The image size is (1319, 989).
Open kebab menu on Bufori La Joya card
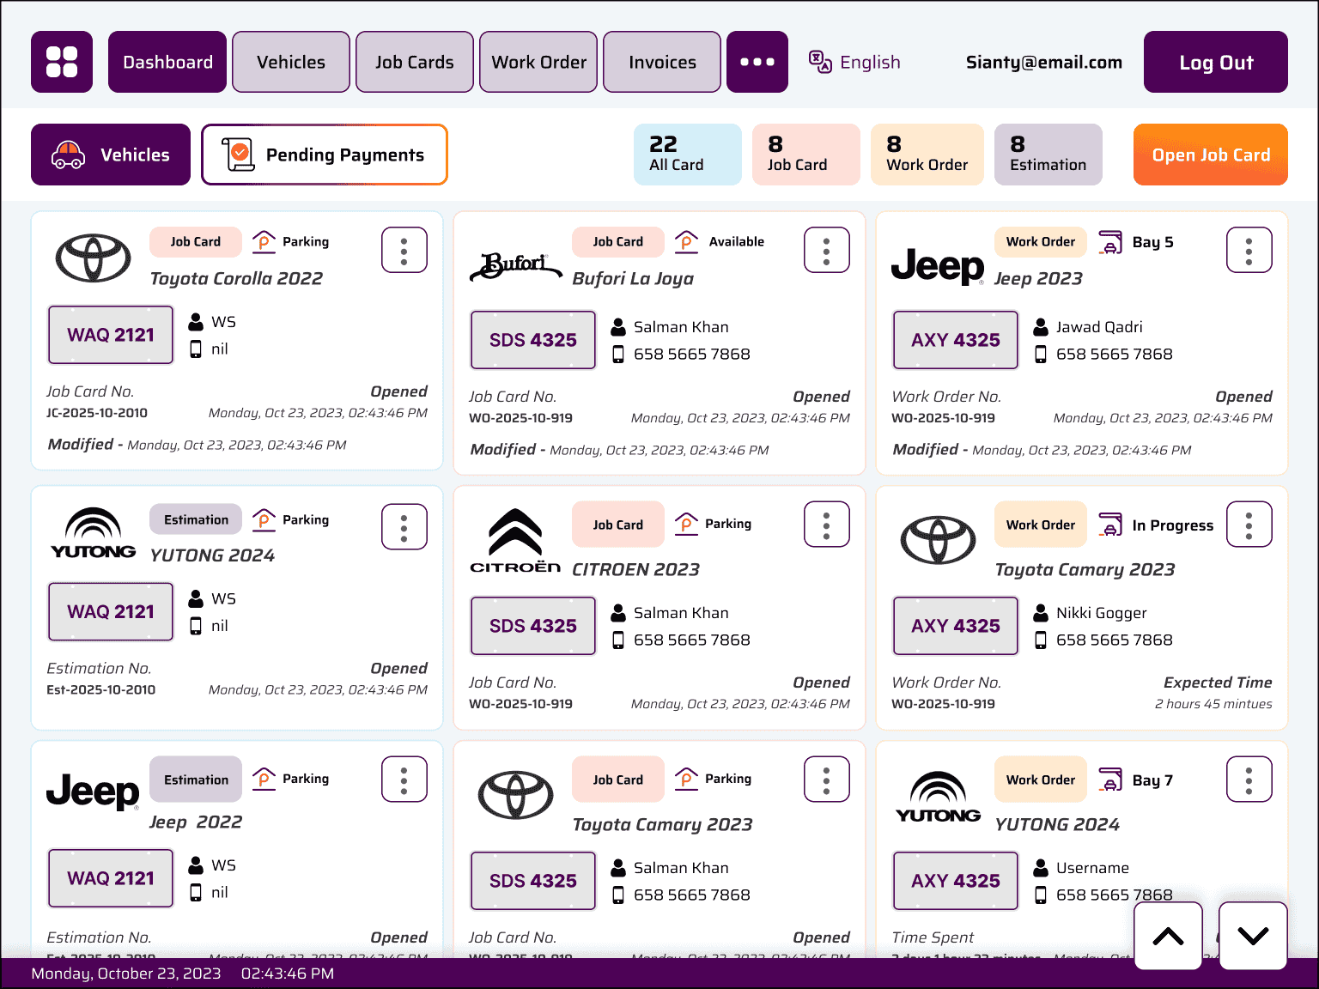[826, 250]
